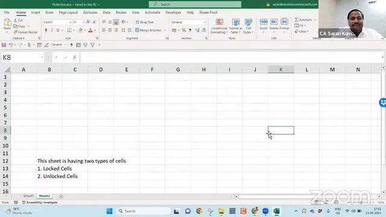Open the Fill dropdown in Editing
The width and height of the screenshot is (386, 217).
tap(300, 25)
